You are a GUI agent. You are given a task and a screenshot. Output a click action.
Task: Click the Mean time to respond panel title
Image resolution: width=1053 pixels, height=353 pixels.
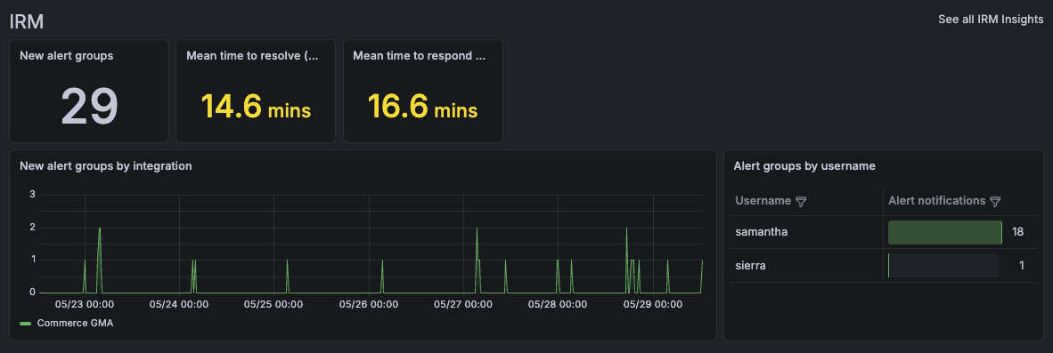(419, 56)
